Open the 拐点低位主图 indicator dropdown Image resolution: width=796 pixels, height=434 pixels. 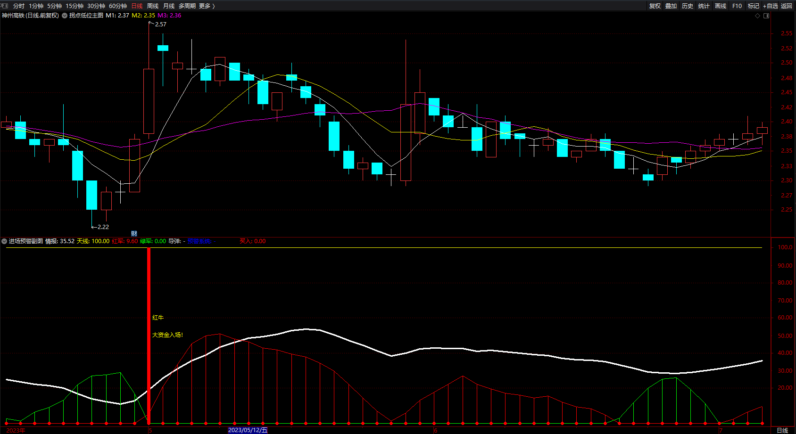click(65, 16)
